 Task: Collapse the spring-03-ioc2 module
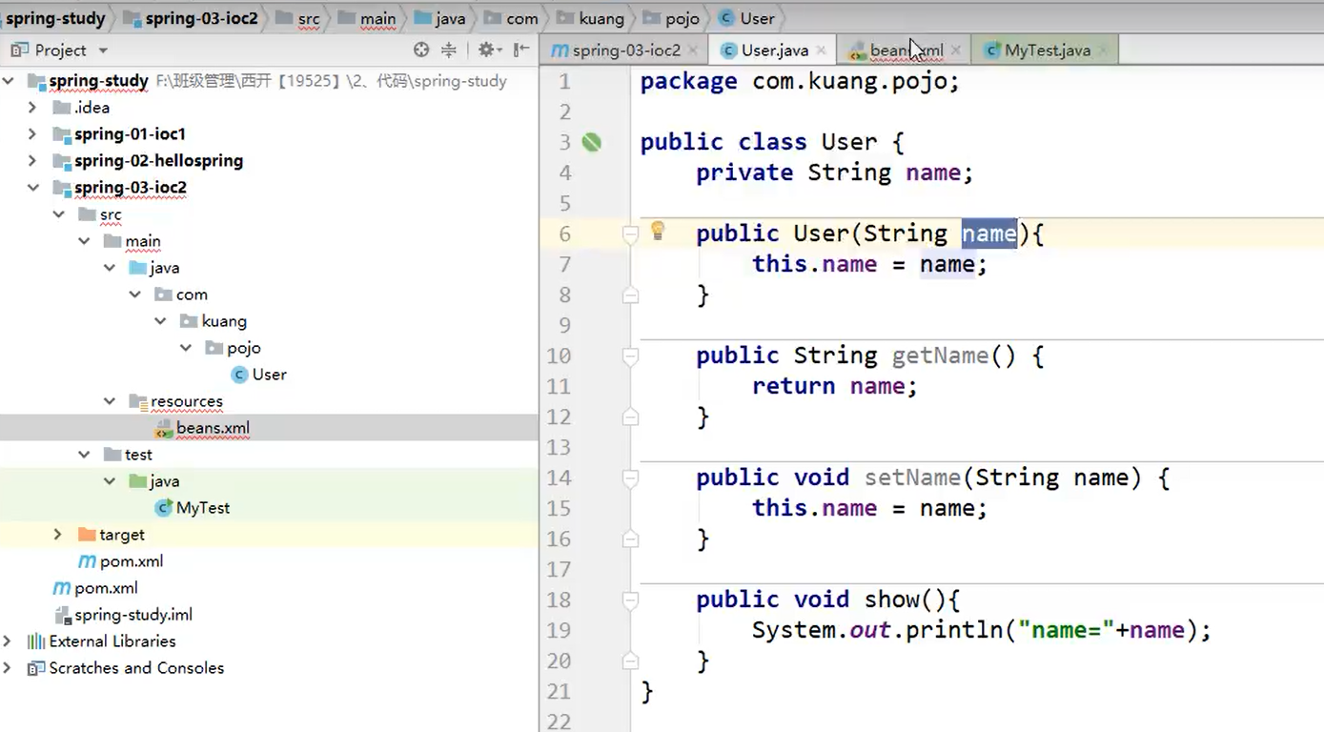32,188
